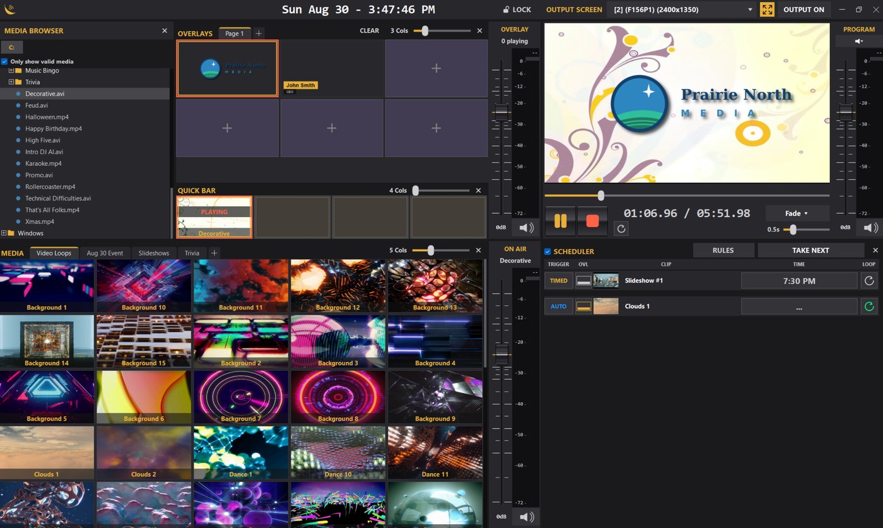Select the Prairie North Media overlay thumbnail

click(227, 68)
